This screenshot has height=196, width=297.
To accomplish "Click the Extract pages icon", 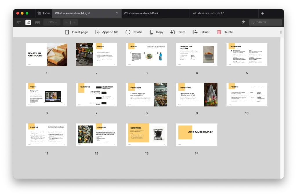I will tap(195, 32).
